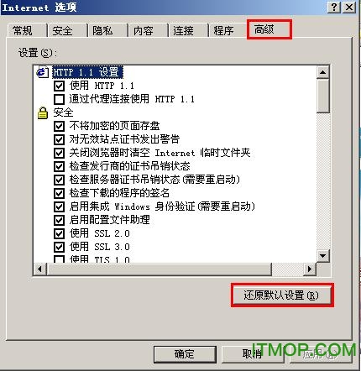Click the scroll up arrow of settings list
This screenshot has height=371, width=361.
pyautogui.click(x=323, y=72)
